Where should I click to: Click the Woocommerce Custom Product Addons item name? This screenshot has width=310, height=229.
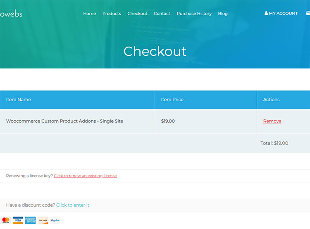point(64,121)
